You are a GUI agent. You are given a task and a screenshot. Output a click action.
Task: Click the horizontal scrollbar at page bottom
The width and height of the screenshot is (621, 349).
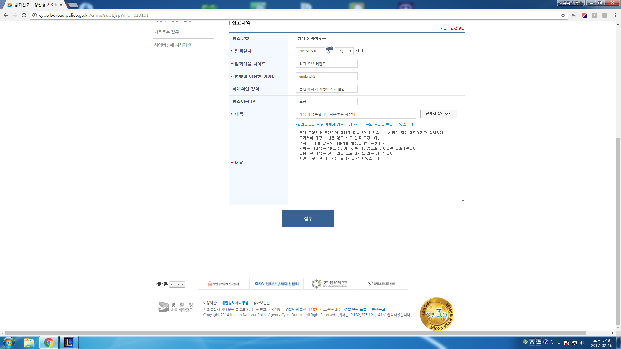click(295, 333)
